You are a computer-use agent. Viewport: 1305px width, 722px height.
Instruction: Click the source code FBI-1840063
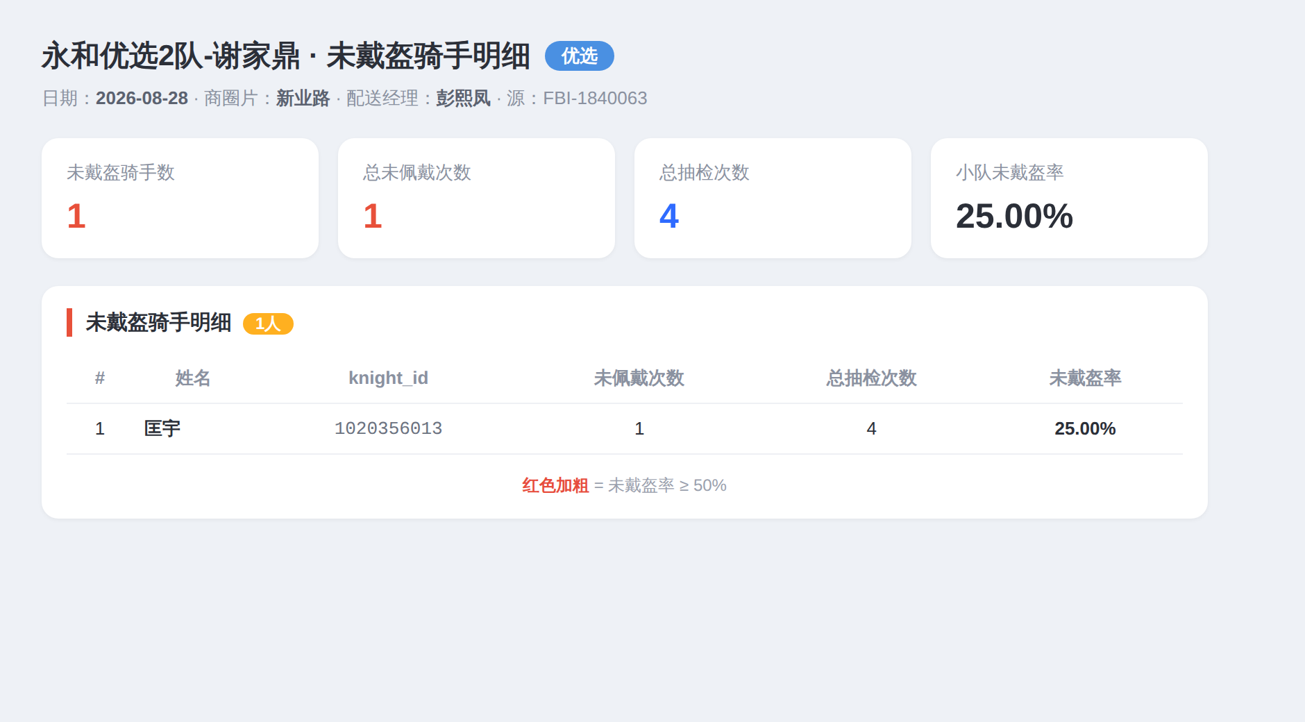595,98
